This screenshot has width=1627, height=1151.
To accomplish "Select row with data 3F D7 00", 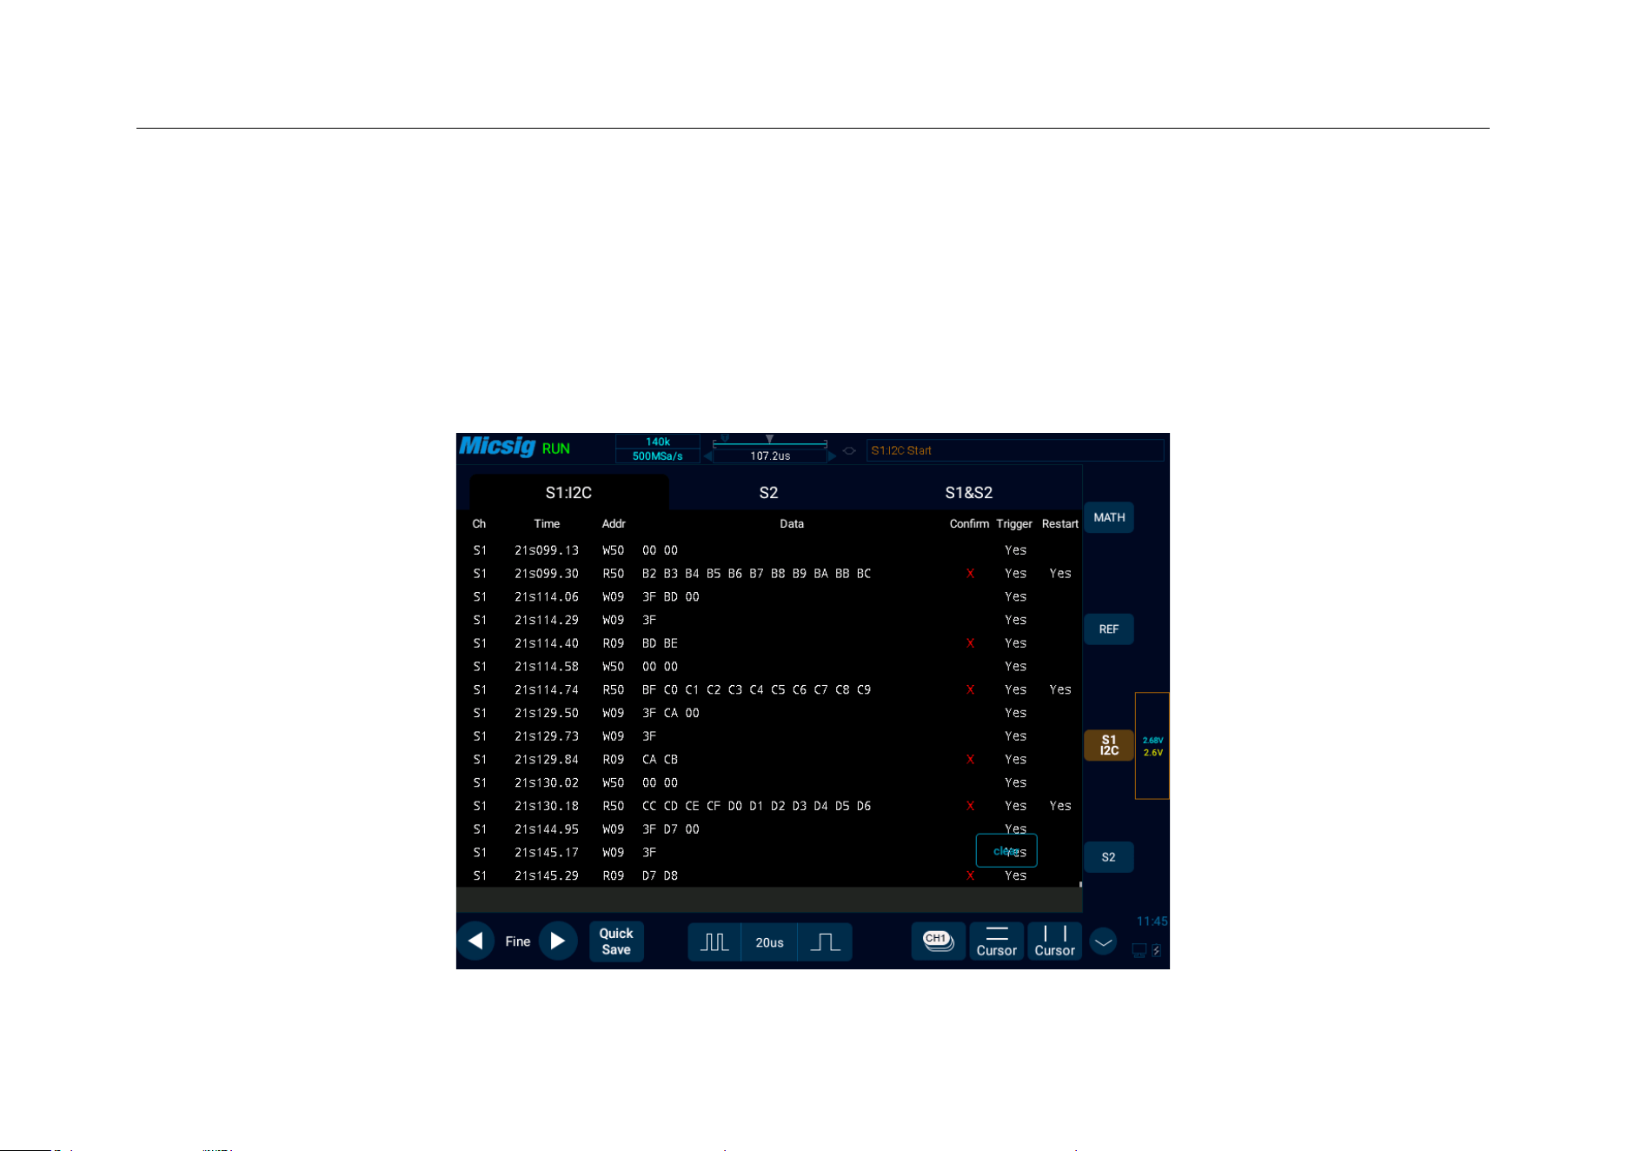I will 769,829.
